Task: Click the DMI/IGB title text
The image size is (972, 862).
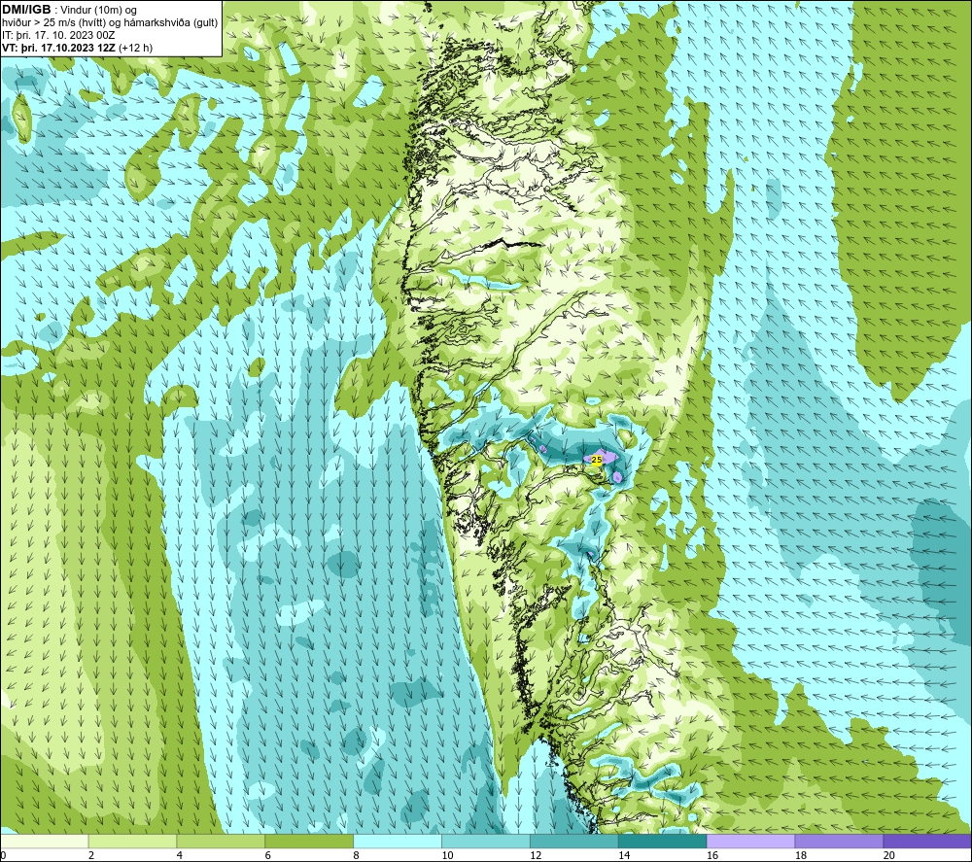Action: coord(26,10)
